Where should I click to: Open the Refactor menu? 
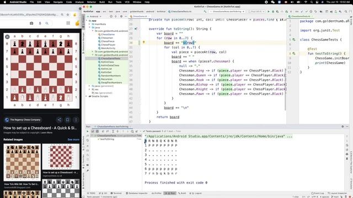[x=92, y=2]
